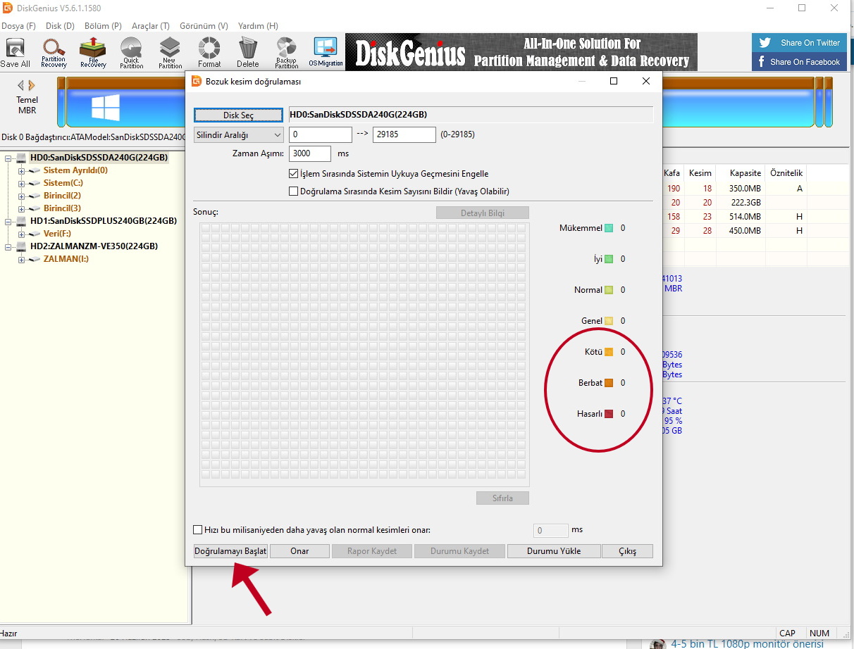Open the Yardım (H) menu
The image size is (854, 649).
click(258, 26)
